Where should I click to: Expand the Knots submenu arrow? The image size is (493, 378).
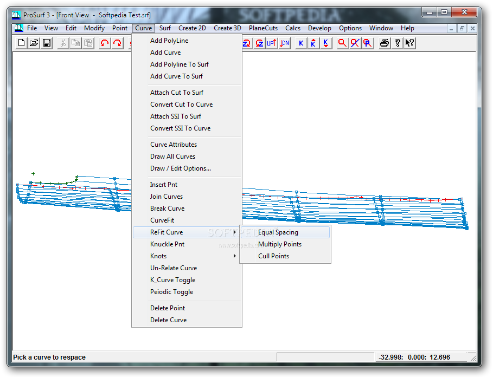(x=234, y=256)
